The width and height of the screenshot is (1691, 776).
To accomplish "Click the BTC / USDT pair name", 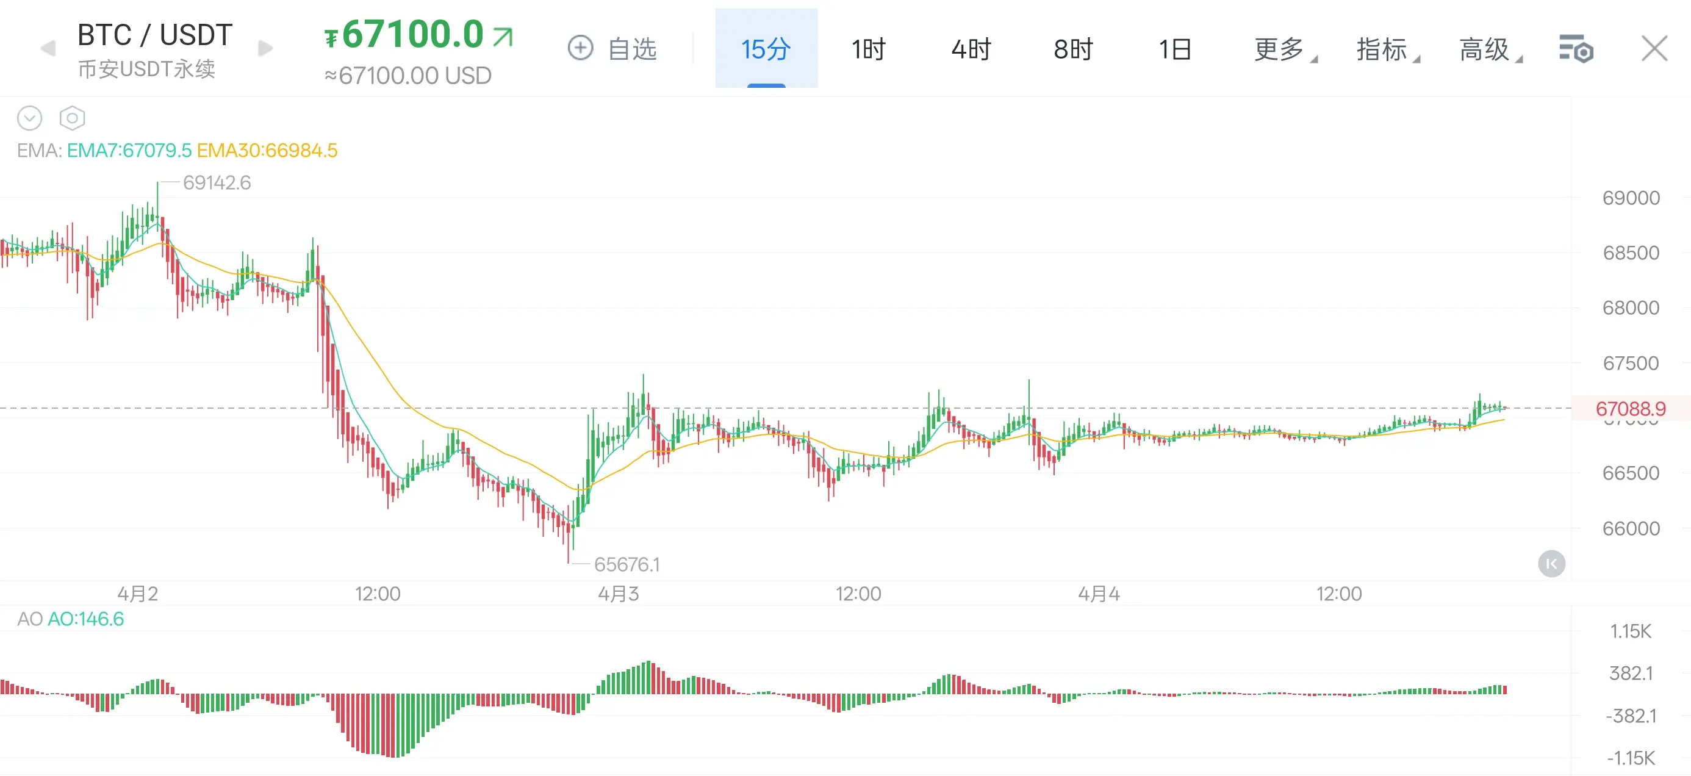I will point(155,35).
